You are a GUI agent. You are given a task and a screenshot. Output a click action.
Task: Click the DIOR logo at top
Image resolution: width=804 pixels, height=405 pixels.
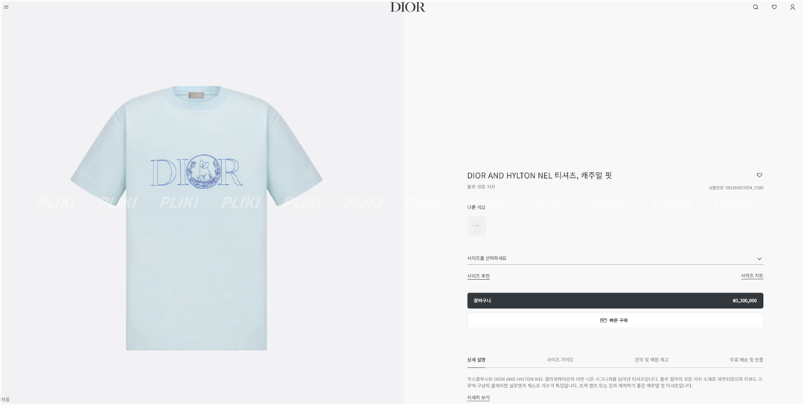pos(408,7)
